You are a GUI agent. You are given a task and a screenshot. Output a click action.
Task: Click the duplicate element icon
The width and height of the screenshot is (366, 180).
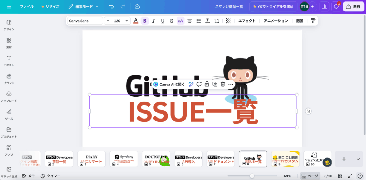click(x=215, y=84)
